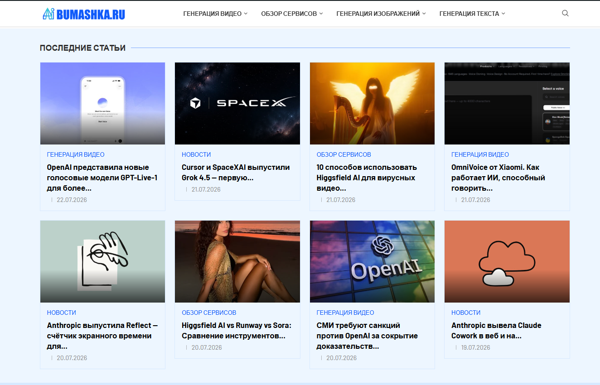Select ГЕНЕРАЦИЯ ВИДЕО category on the СМИ требуют card

click(345, 313)
